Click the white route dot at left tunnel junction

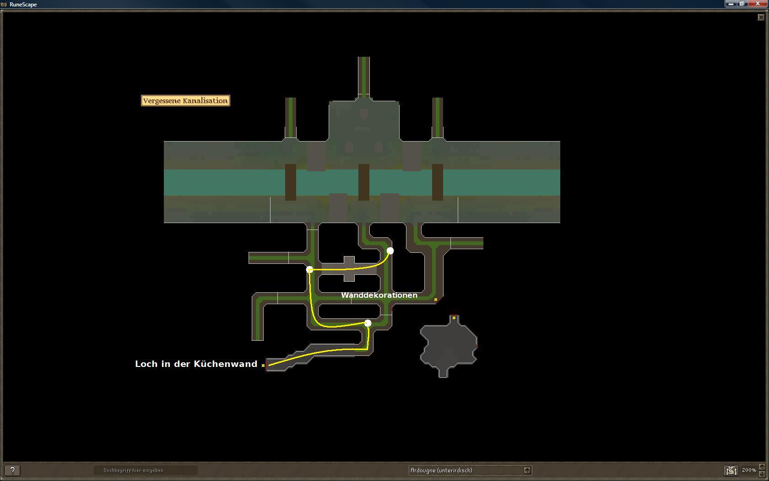click(x=309, y=269)
